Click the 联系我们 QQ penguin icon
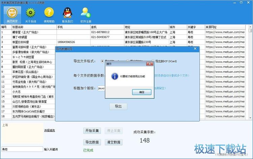The width and height of the screenshot is (253, 159). coord(67,15)
